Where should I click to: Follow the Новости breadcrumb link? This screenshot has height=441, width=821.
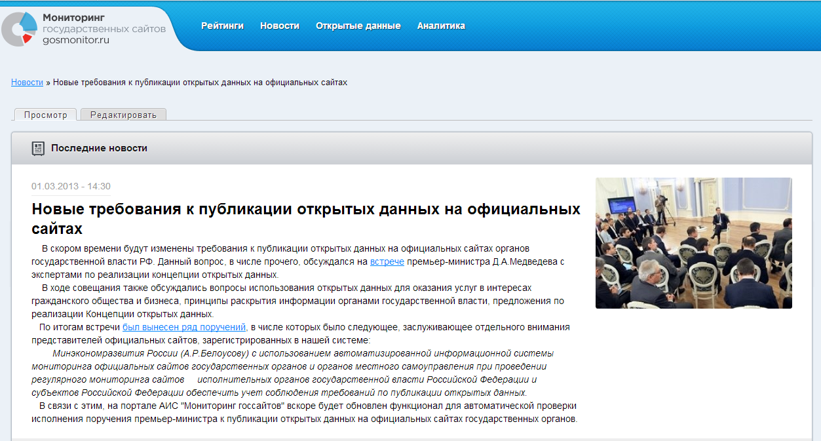tap(27, 83)
